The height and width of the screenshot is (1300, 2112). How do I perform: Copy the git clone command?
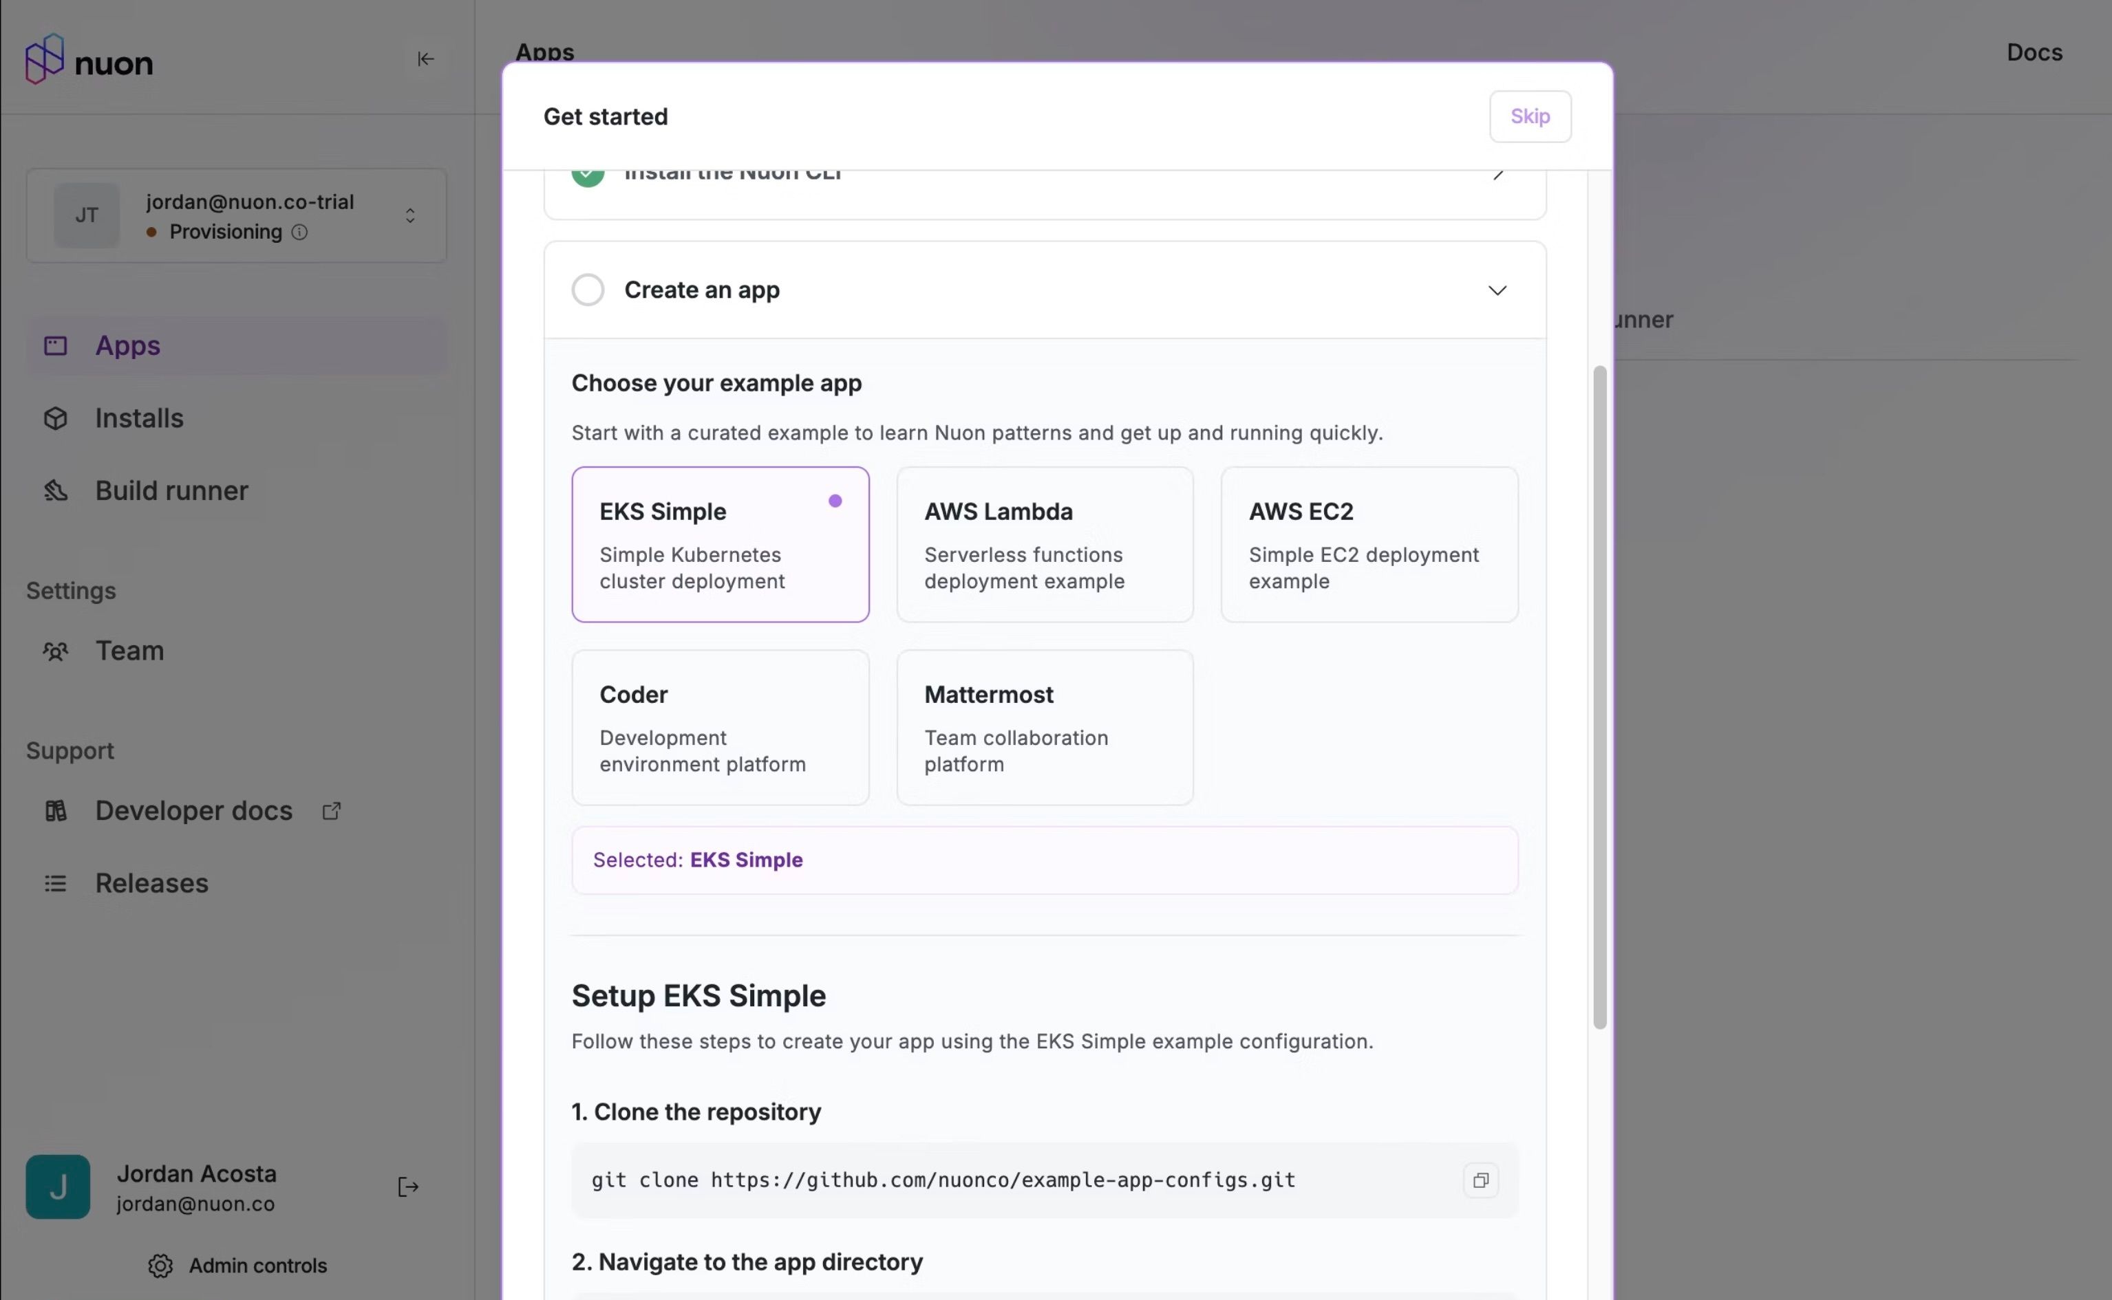point(1480,1180)
